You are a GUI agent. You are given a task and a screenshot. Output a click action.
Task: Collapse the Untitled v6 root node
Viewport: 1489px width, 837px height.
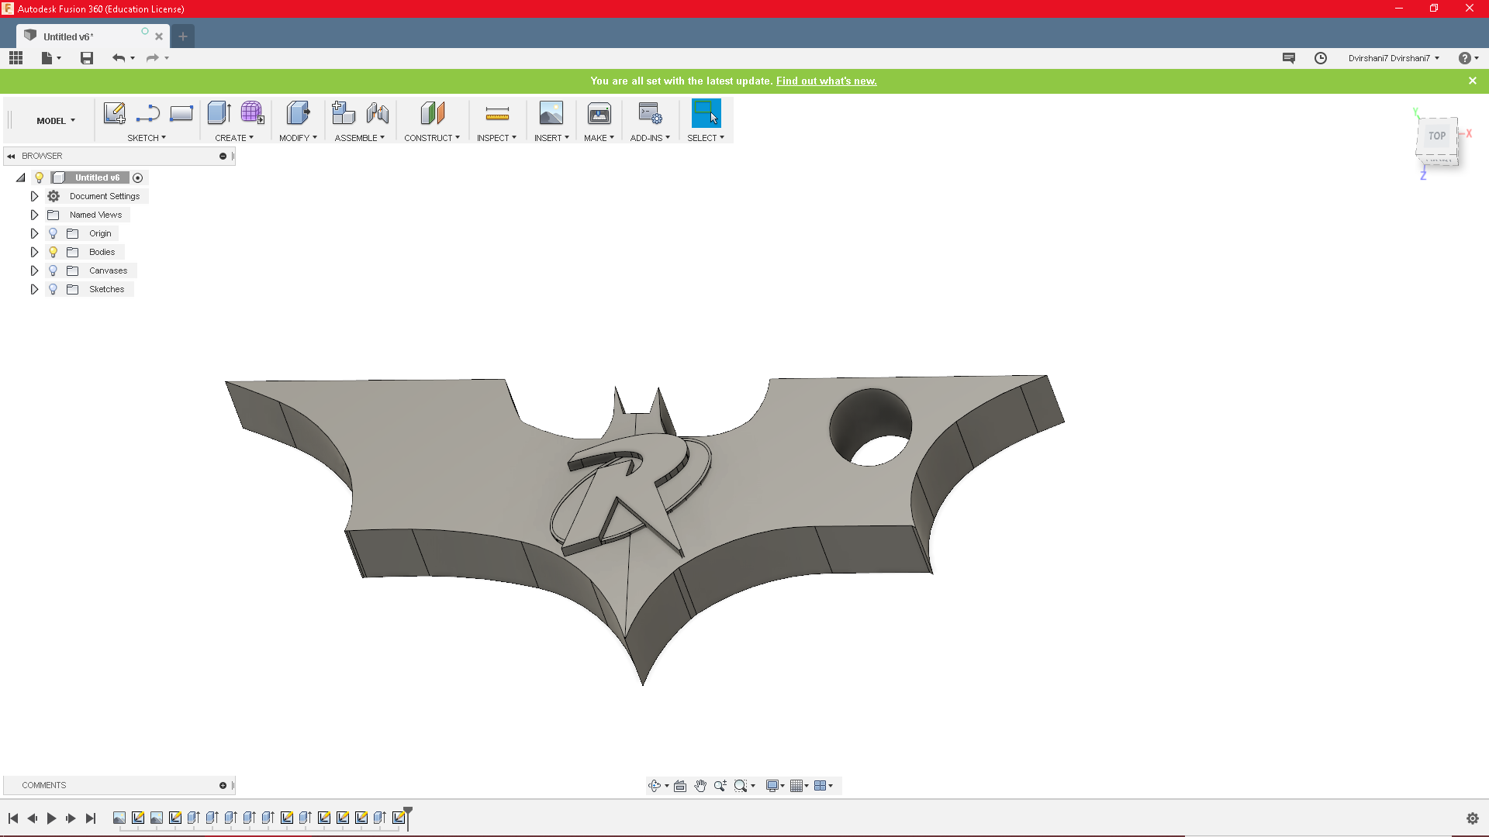[21, 177]
